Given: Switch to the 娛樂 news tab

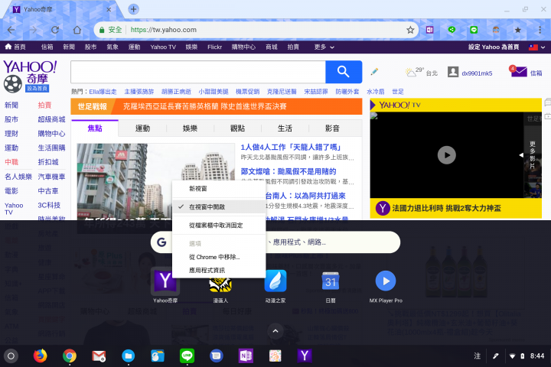Looking at the screenshot, I should (190, 128).
